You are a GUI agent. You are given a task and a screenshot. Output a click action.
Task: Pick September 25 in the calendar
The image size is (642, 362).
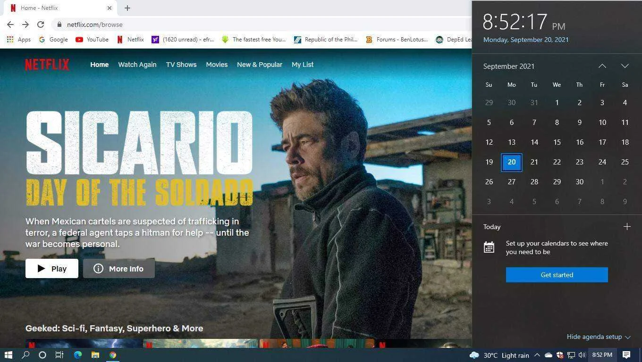pyautogui.click(x=625, y=162)
